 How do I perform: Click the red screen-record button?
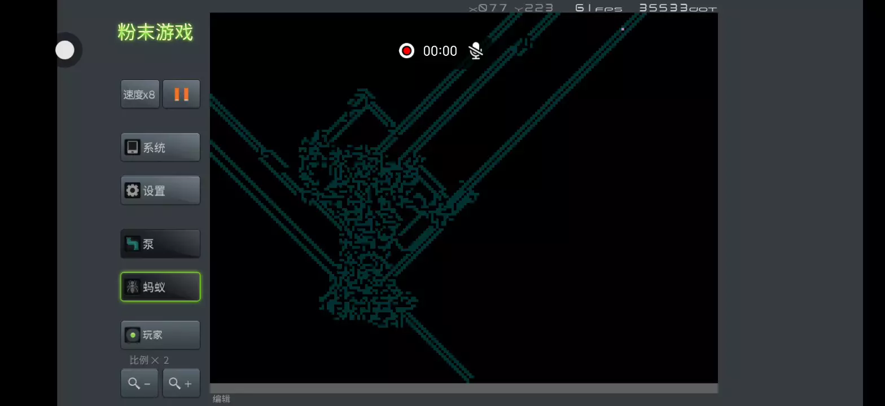pos(406,51)
